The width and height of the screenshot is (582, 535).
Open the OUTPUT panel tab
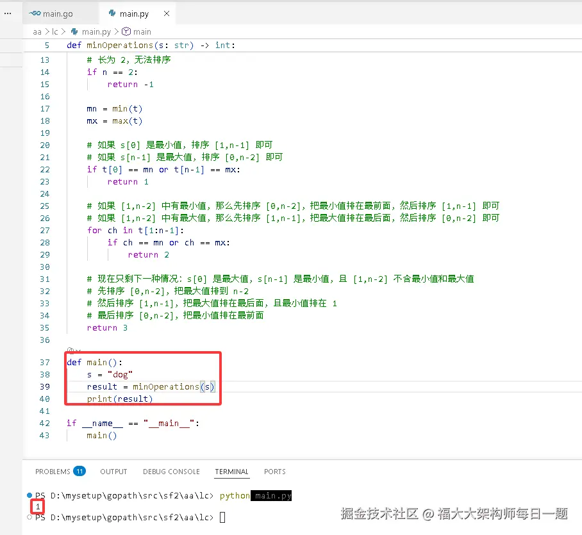(x=113, y=472)
